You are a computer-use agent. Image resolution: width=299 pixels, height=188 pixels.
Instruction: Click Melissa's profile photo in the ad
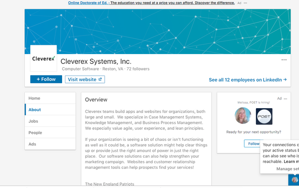tap(243, 116)
